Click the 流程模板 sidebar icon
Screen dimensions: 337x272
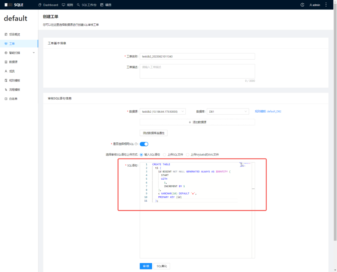click(x=6, y=90)
